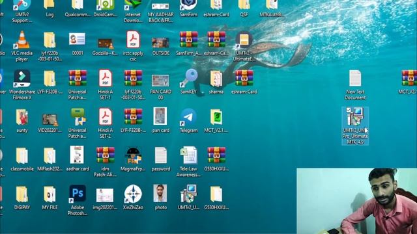This screenshot has width=417, height=234.
Task: Select the MTKAuthB... folder
Action: (x=272, y=5)
